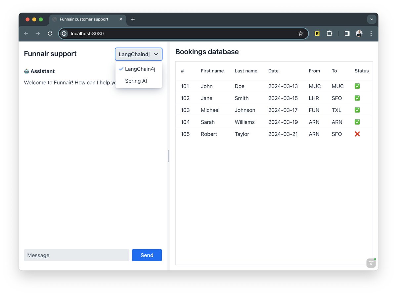Click the red X status for booking 105
This screenshot has height=295, width=397.
point(357,134)
